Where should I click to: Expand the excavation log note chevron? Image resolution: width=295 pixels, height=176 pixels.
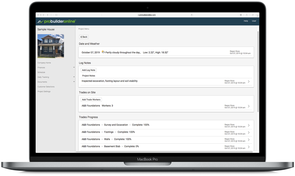249,82
